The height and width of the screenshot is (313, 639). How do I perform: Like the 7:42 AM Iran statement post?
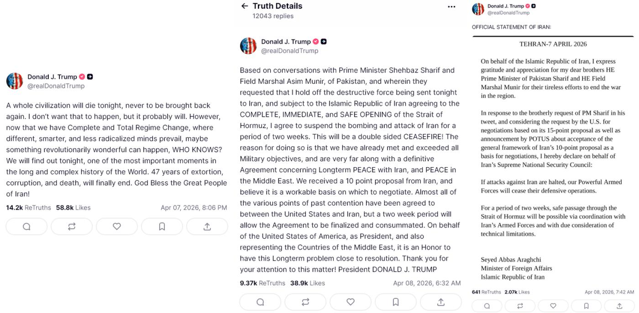coord(553,306)
